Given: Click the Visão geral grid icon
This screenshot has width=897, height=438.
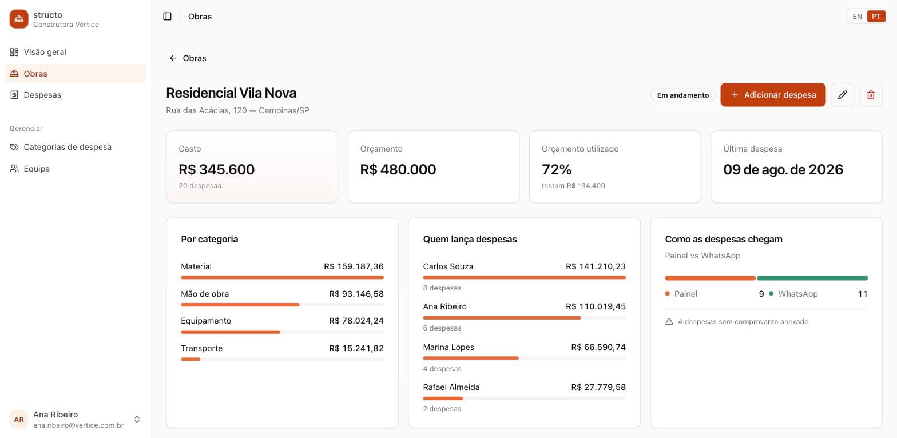Looking at the screenshot, I should coord(14,52).
